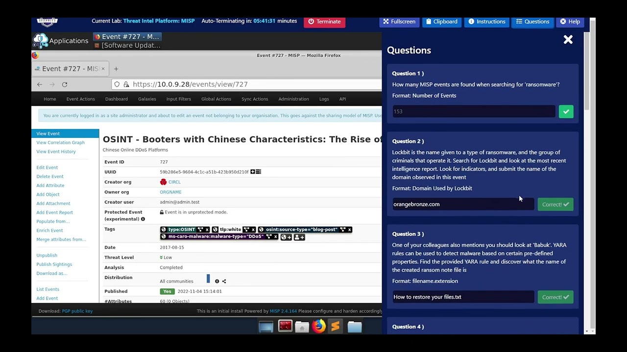The image size is (627, 352).
Task: Click distribution share graph icon
Action: tap(224, 281)
